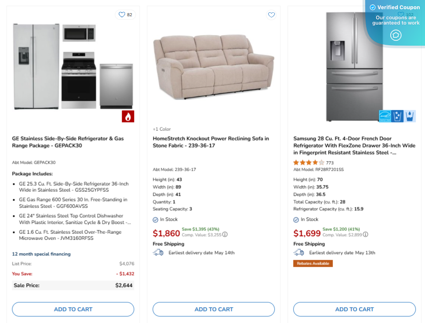
Task: Click the gas flame badge on the GE package image
Action: pyautogui.click(x=127, y=116)
